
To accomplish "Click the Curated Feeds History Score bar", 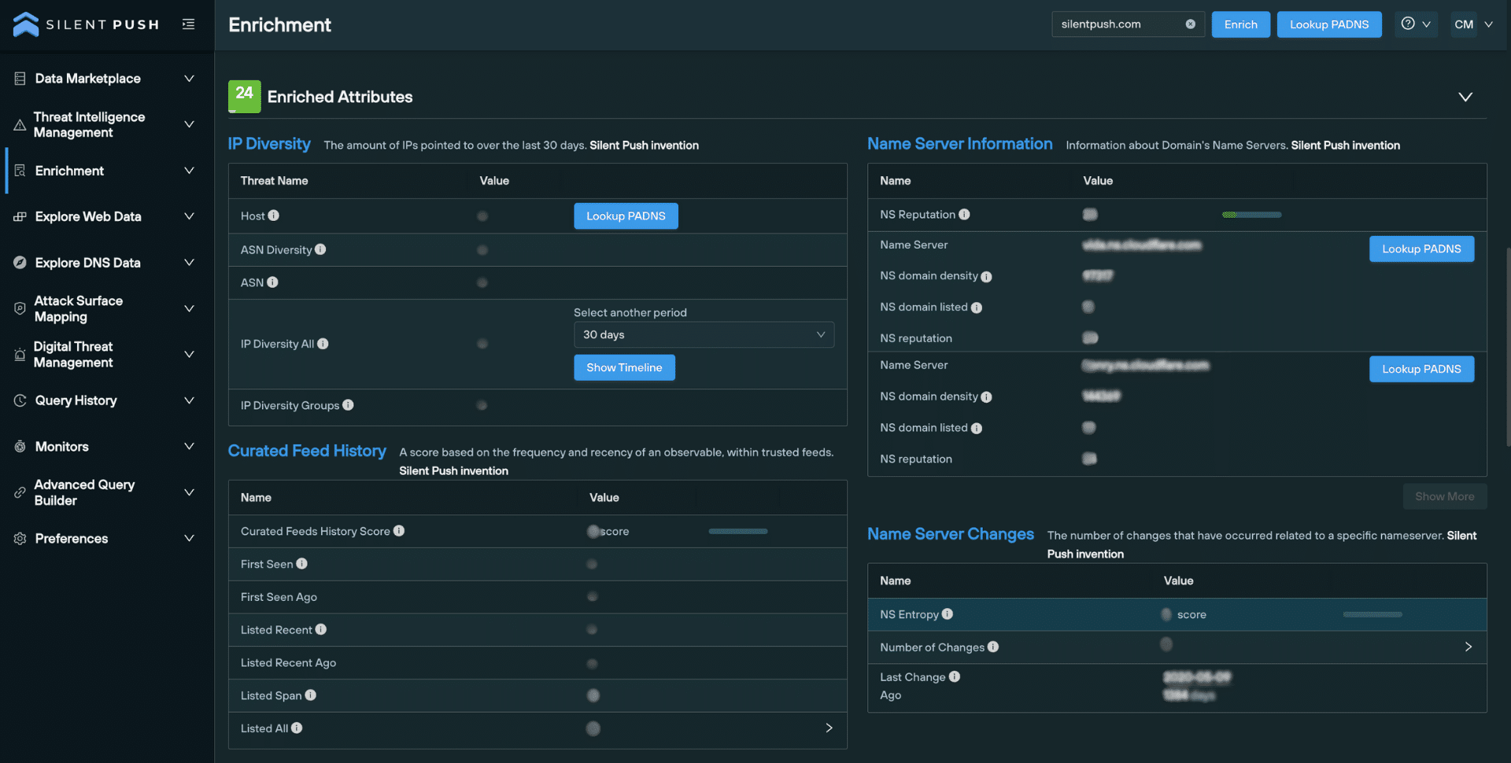I will (737, 531).
